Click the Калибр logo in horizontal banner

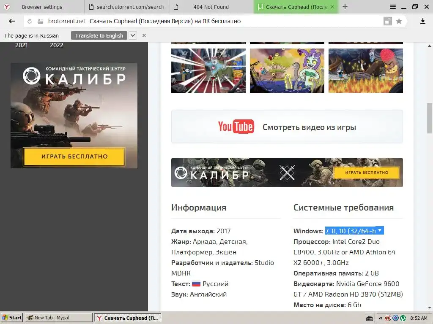tap(211, 173)
